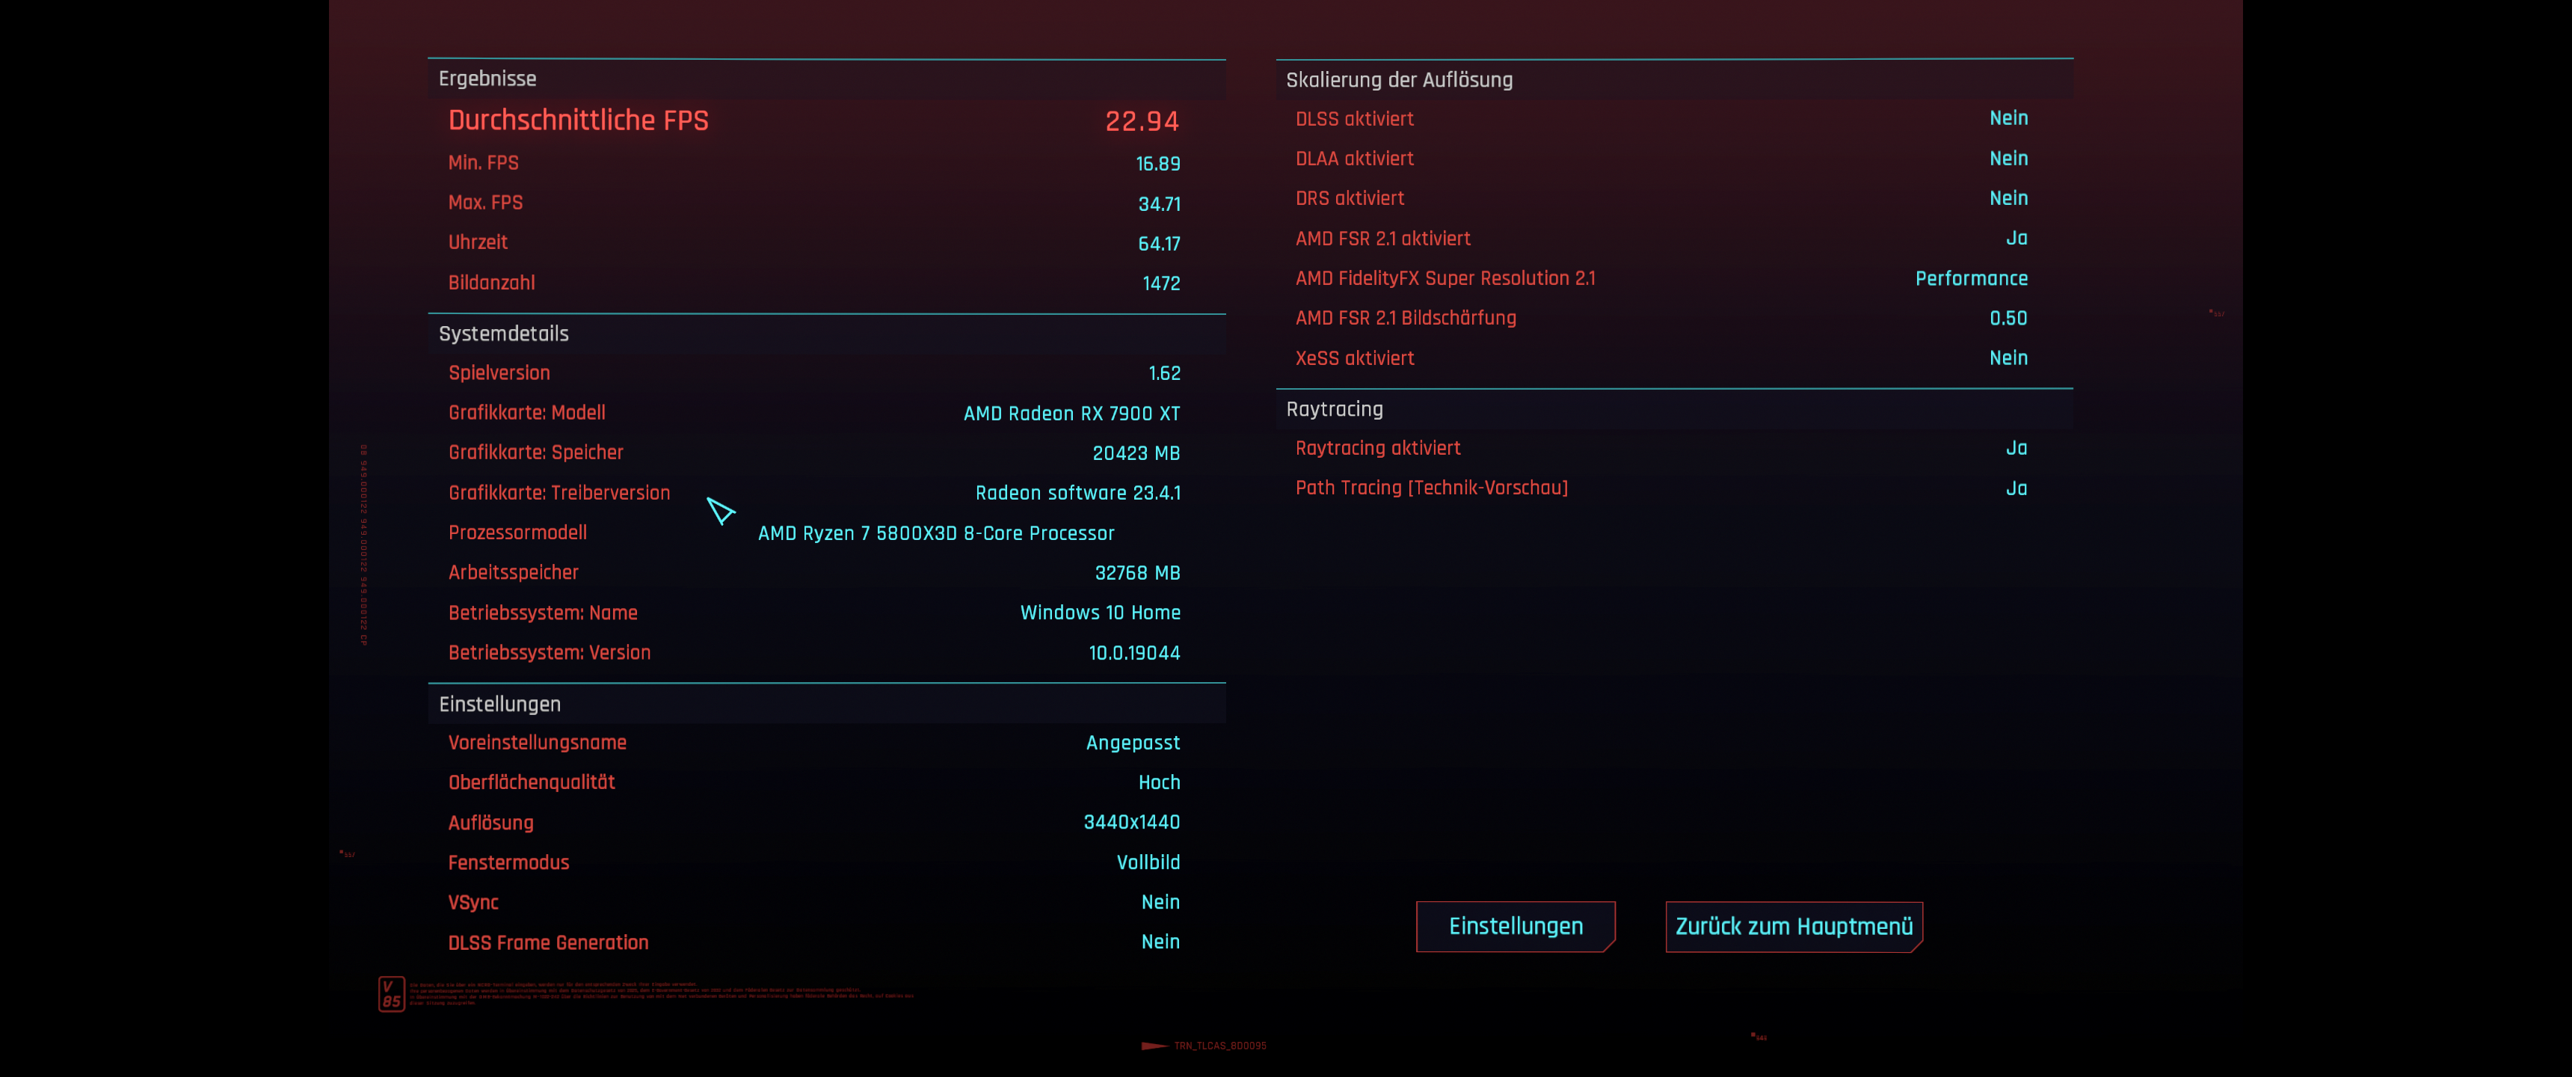Viewport: 2572px width, 1077px height.
Task: Click Skalierung der Auflösung header
Action: coord(1398,80)
